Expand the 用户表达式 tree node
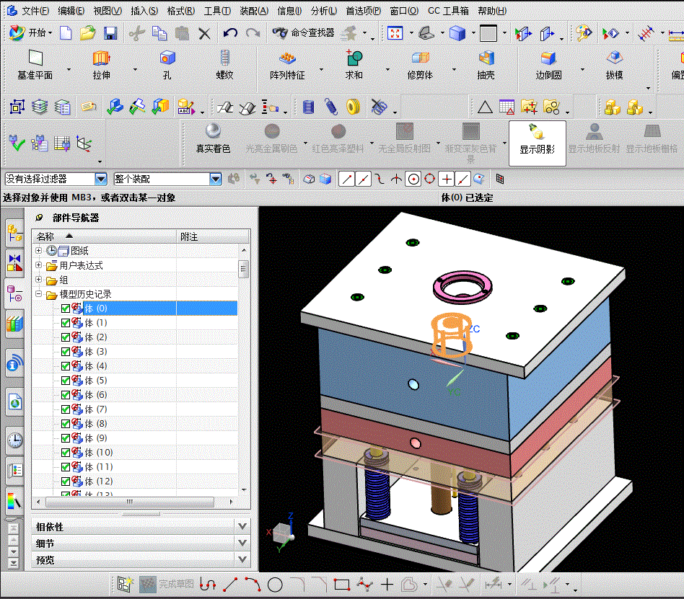 [x=39, y=265]
